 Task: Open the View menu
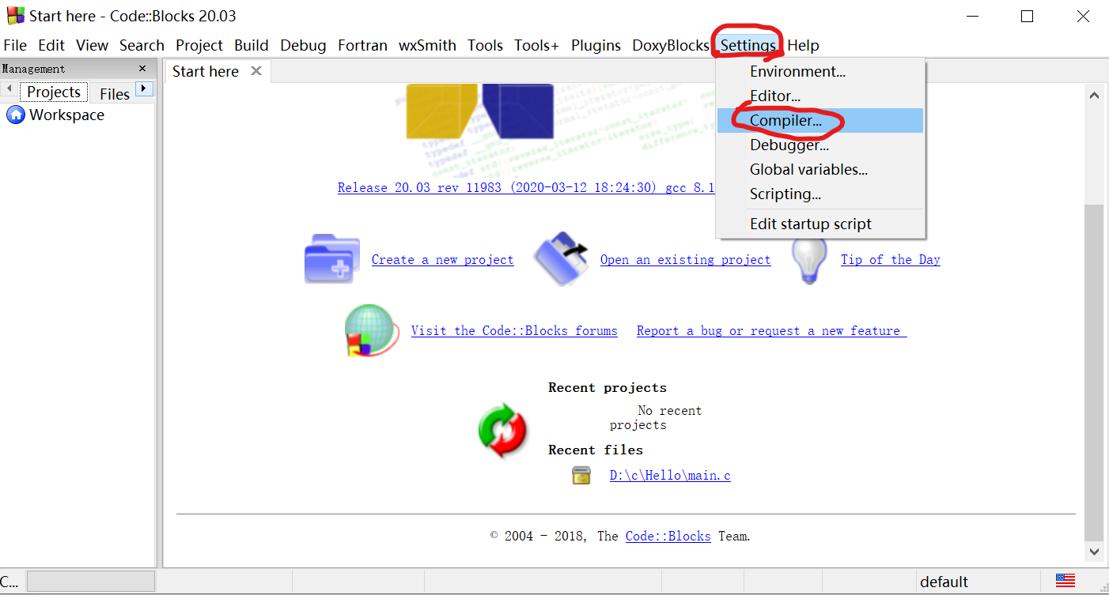pyautogui.click(x=92, y=45)
